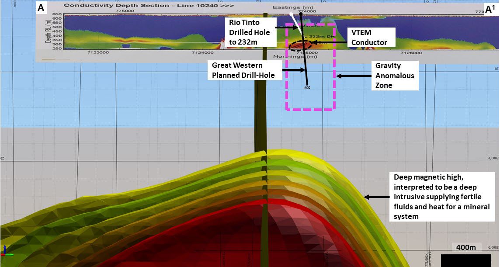This screenshot has width=500, height=267.
Task: Select the A1 section end label
Action: tap(490, 9)
